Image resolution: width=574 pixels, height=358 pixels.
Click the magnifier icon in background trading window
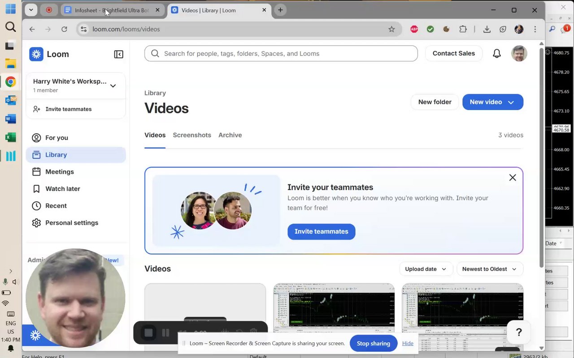pyautogui.click(x=552, y=29)
